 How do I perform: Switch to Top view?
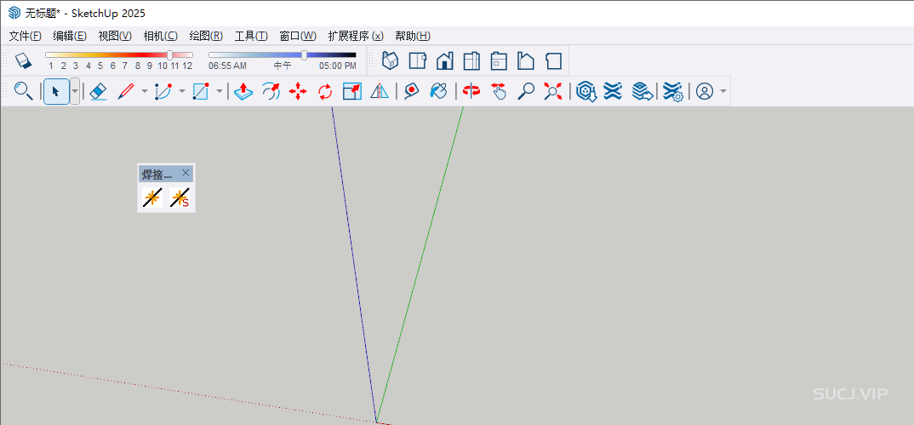point(417,60)
